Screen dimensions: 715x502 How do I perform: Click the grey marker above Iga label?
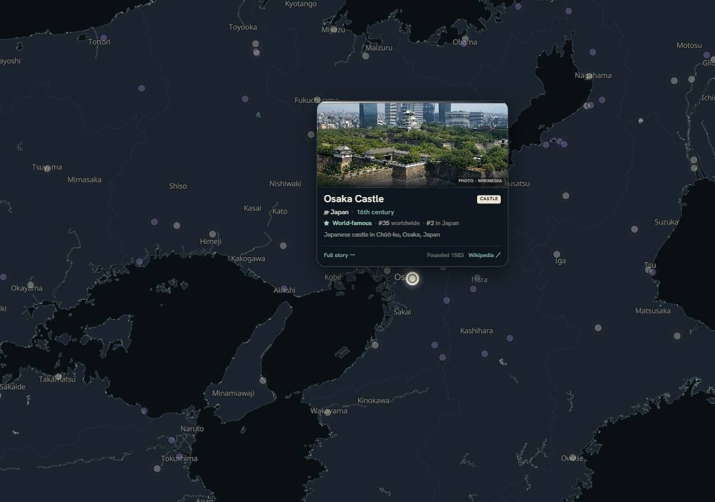point(557,255)
